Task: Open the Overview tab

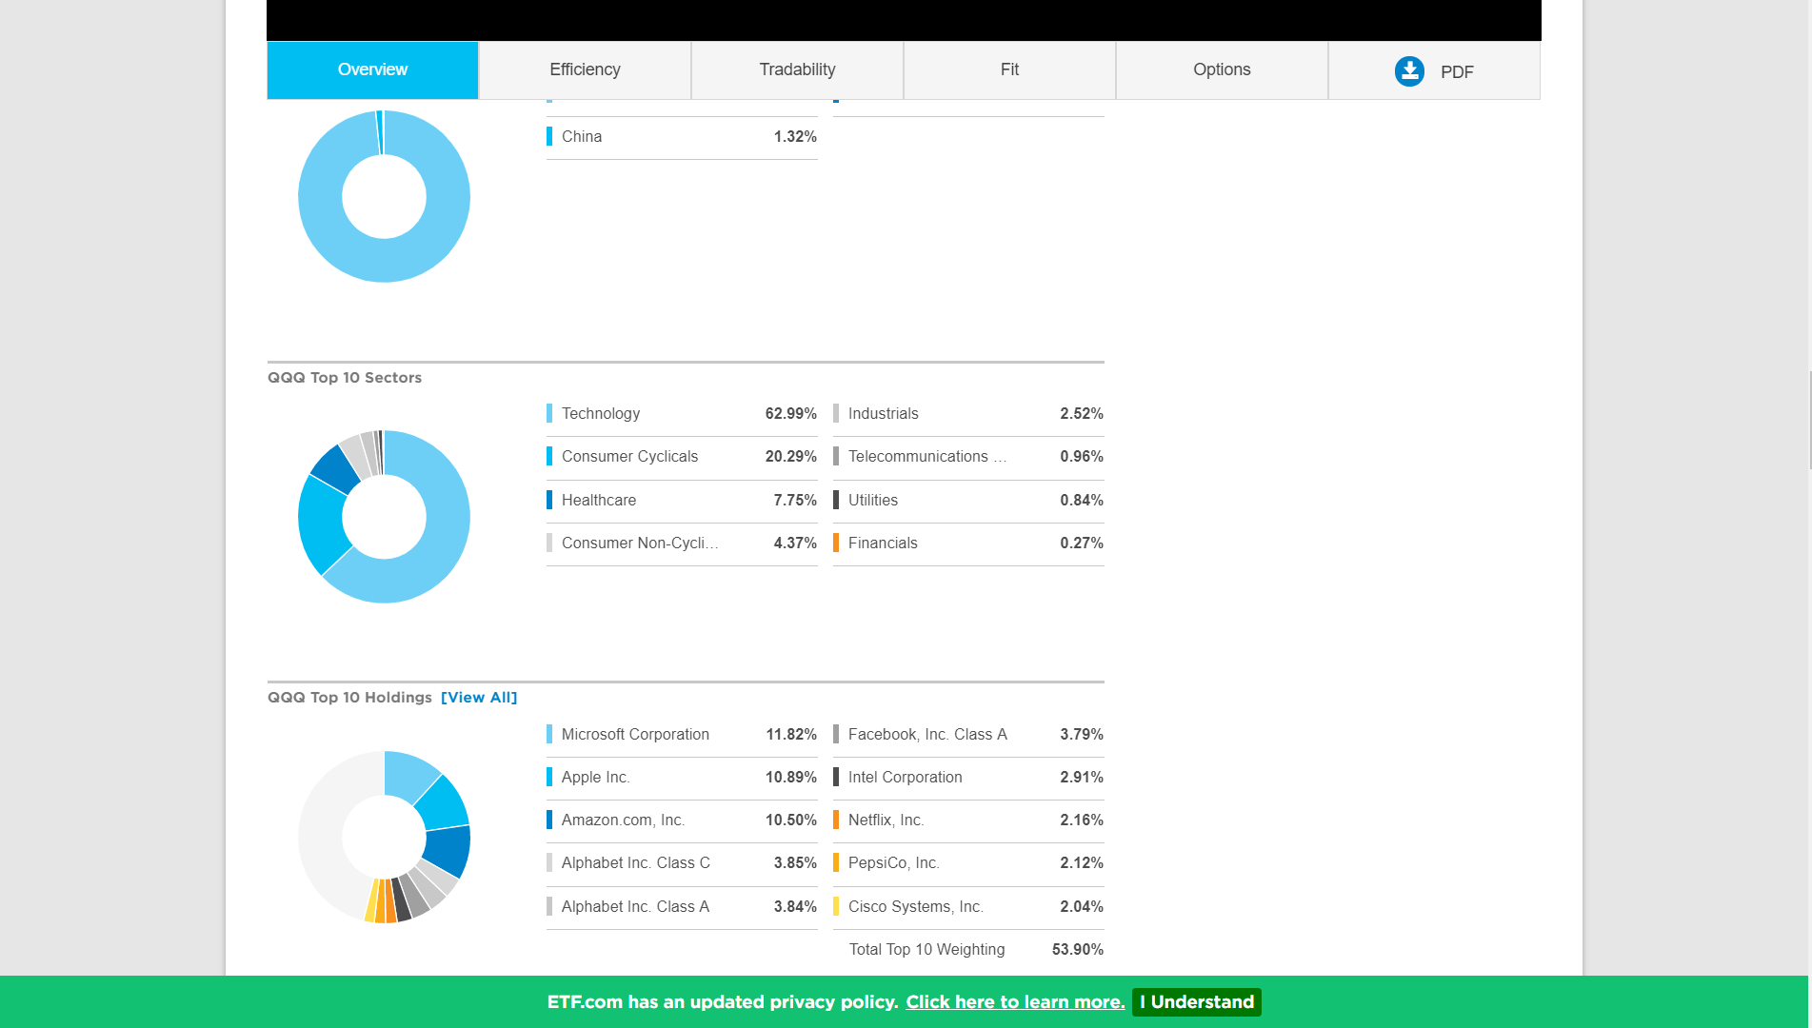Action: (x=372, y=69)
